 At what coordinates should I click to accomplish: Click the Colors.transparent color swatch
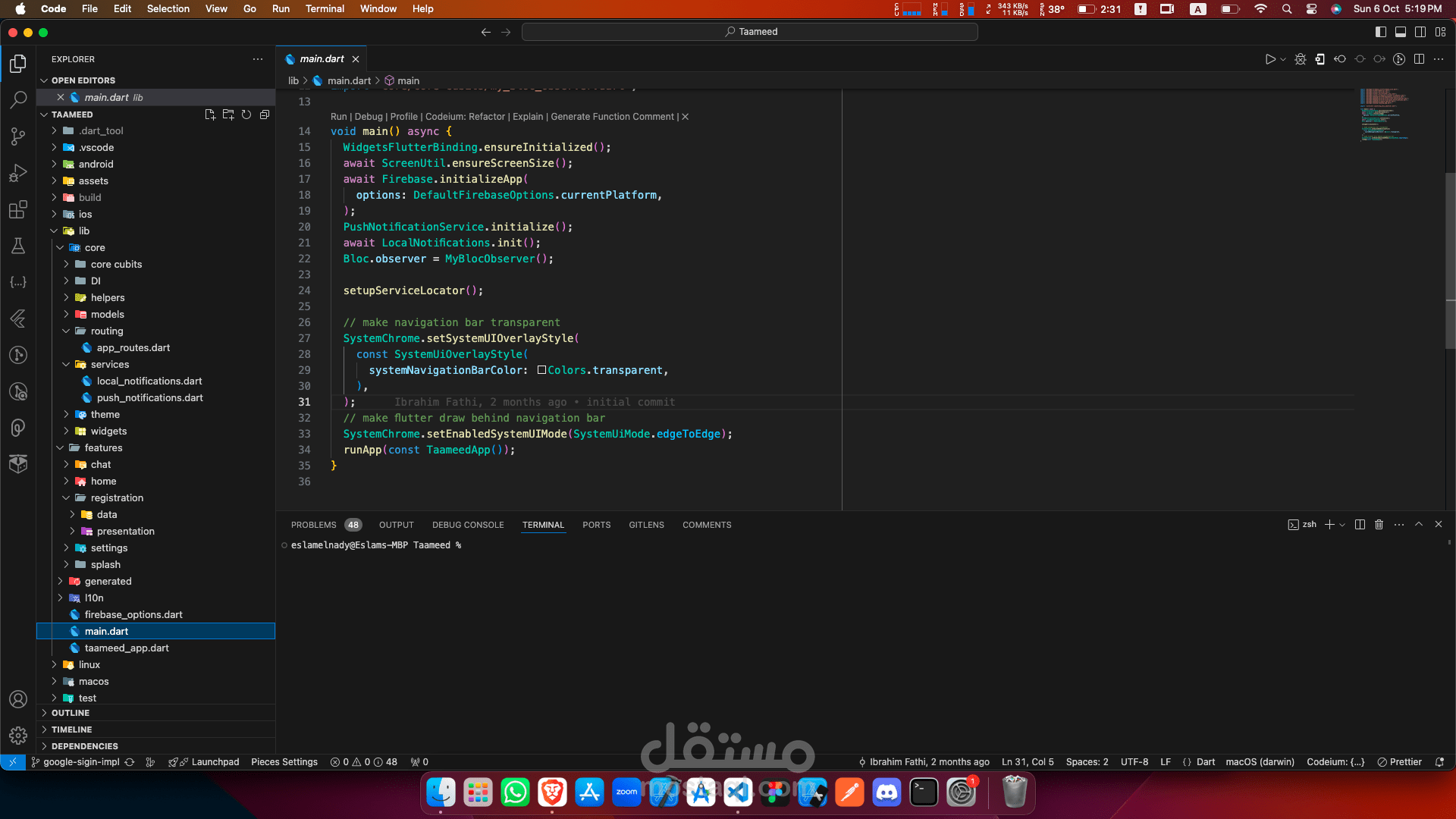pos(541,370)
